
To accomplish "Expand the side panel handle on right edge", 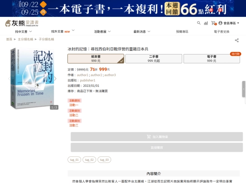I will (x=244, y=89).
